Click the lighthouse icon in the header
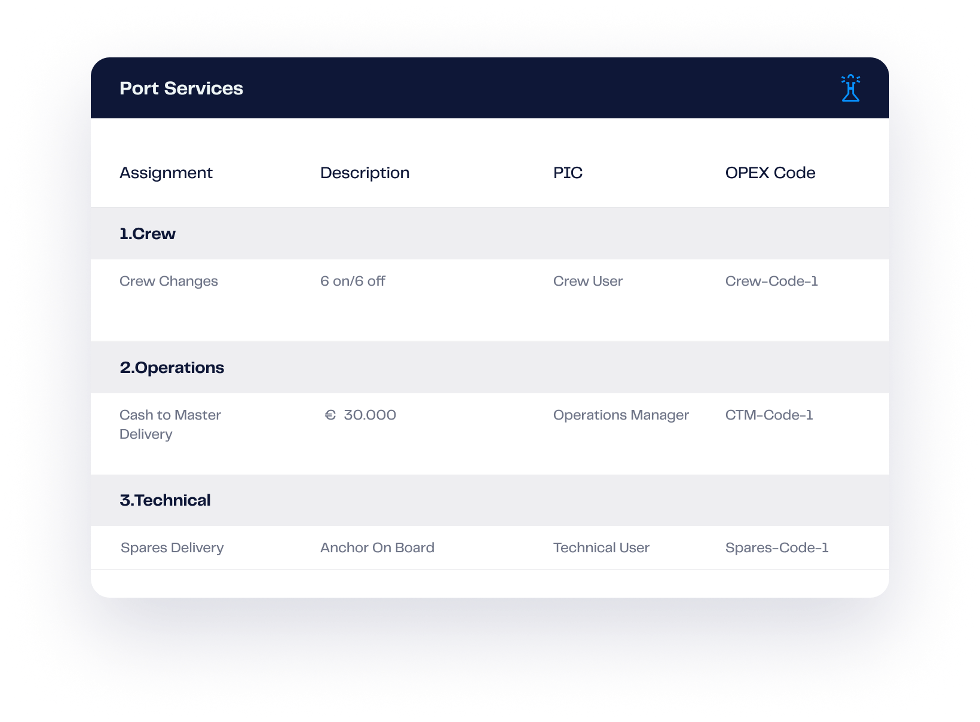This screenshot has height=722, width=980. pos(850,88)
